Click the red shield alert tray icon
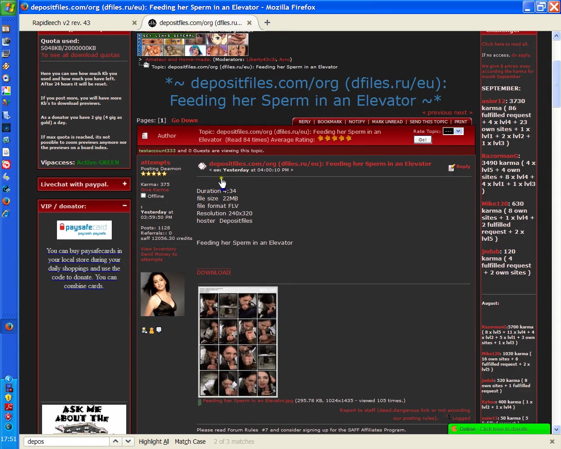This screenshot has width=561, height=449. pos(8,417)
